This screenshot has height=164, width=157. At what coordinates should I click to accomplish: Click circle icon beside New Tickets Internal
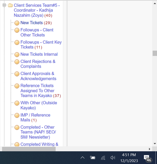pyautogui.click(x=17, y=54)
